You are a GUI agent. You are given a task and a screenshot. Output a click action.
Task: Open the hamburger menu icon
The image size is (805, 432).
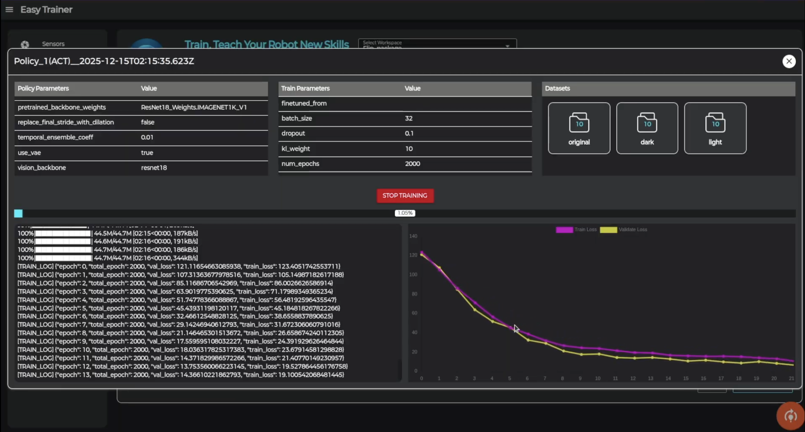[x=9, y=10]
